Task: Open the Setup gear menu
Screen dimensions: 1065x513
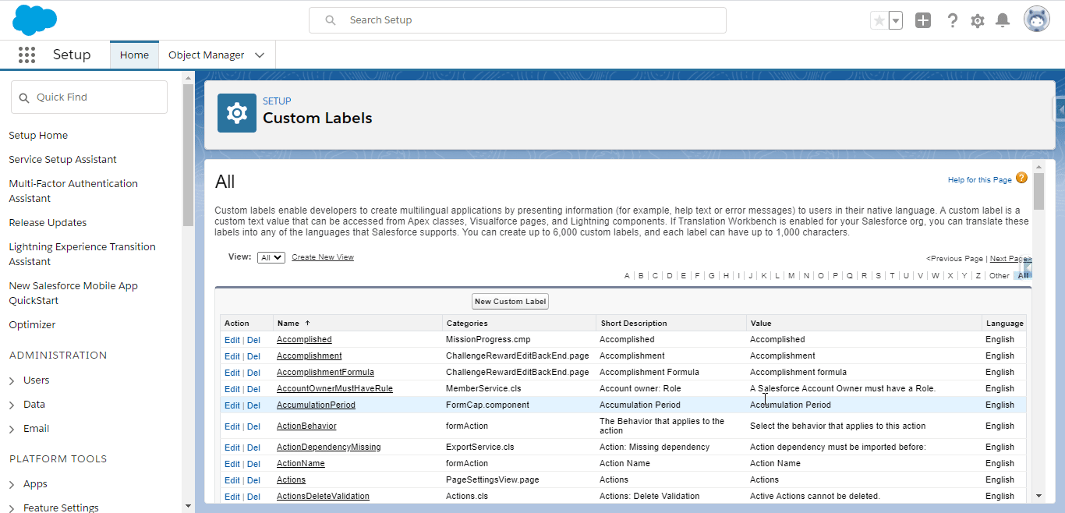Action: point(978,21)
